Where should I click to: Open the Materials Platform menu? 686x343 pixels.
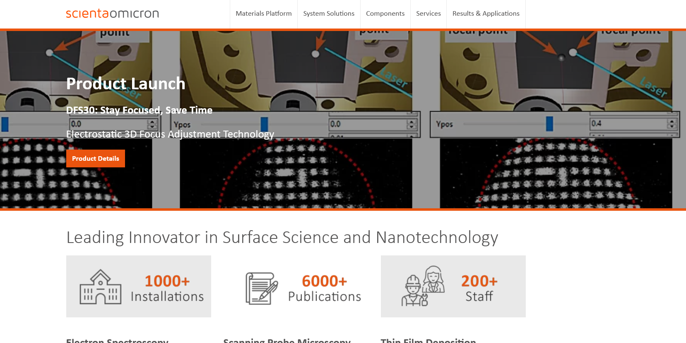[264, 14]
